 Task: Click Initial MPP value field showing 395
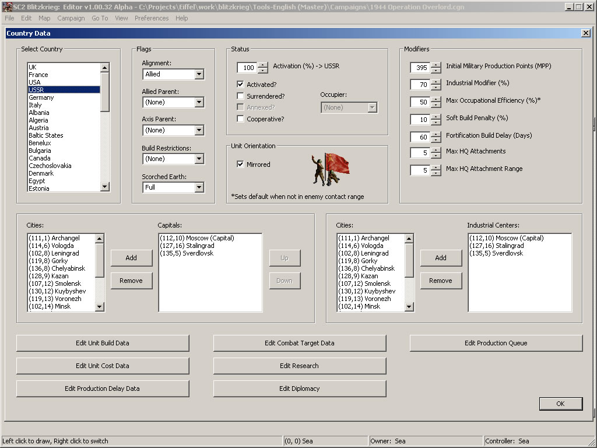(x=420, y=68)
